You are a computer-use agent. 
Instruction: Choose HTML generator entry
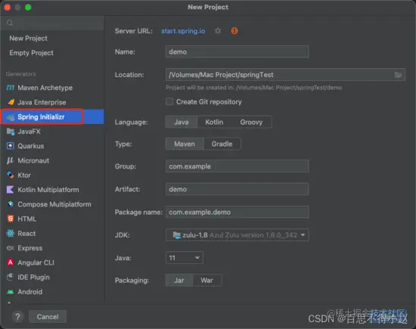click(x=52, y=219)
